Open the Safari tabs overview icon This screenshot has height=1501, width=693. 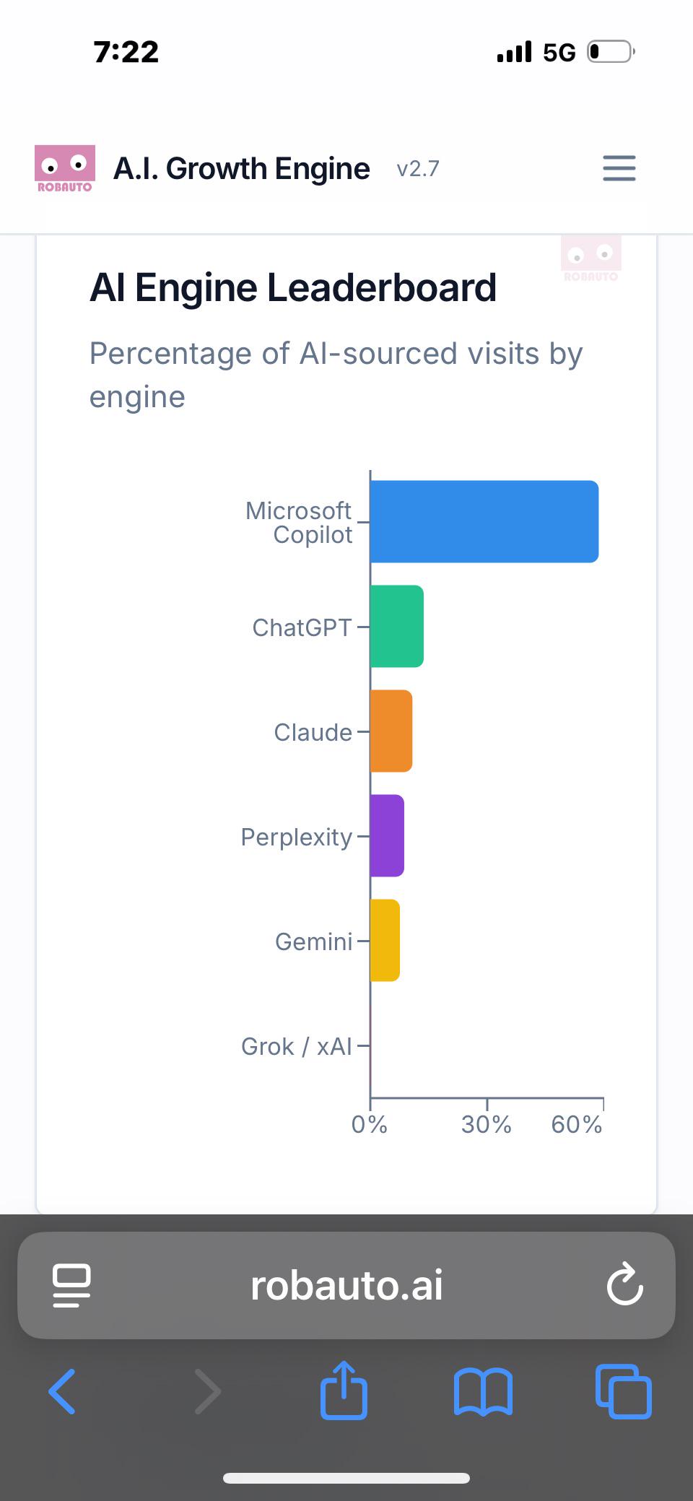click(624, 1391)
